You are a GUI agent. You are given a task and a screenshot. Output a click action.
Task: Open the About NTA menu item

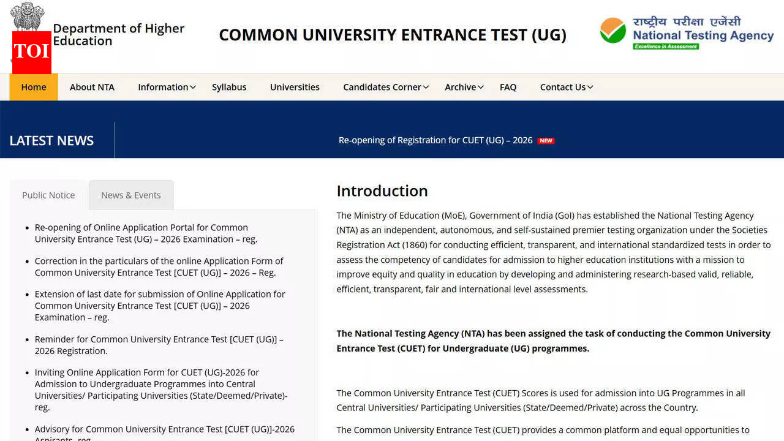(x=91, y=87)
